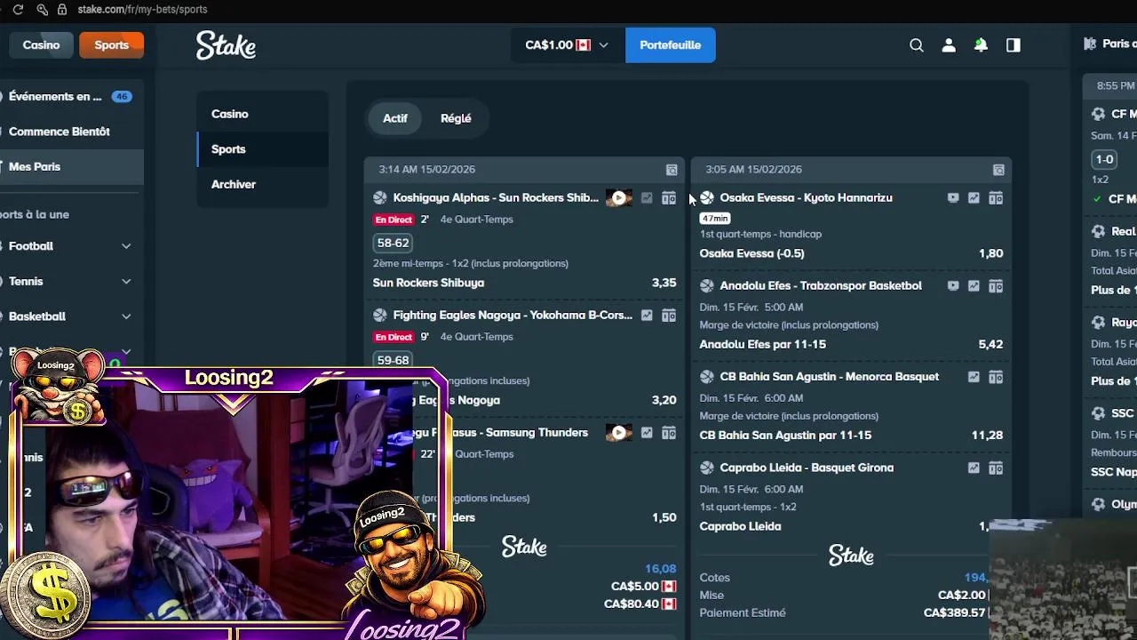Play the Samsung Thunders live stream thumbnail
The width and height of the screenshot is (1137, 640).
pyautogui.click(x=619, y=433)
